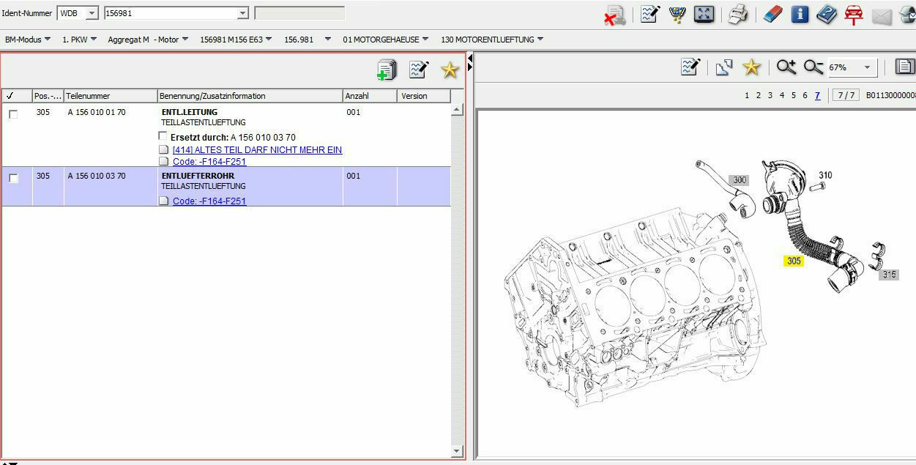Open the blue information icon

tap(800, 14)
